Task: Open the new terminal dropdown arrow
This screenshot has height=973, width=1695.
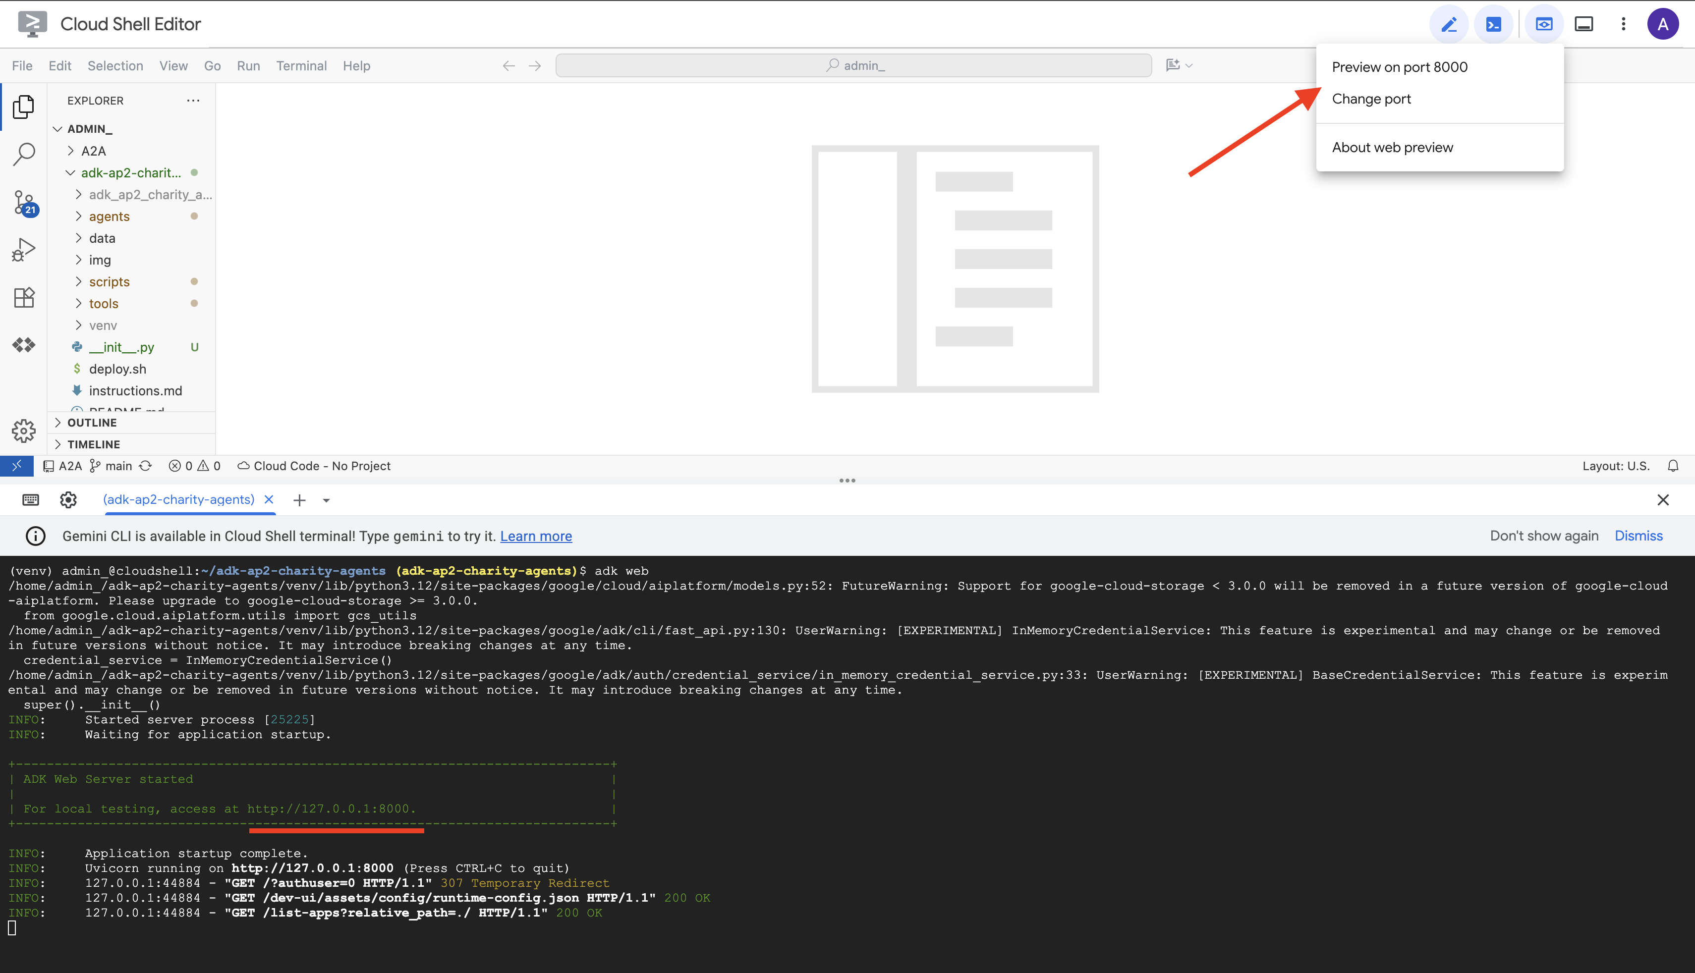Action: click(326, 500)
